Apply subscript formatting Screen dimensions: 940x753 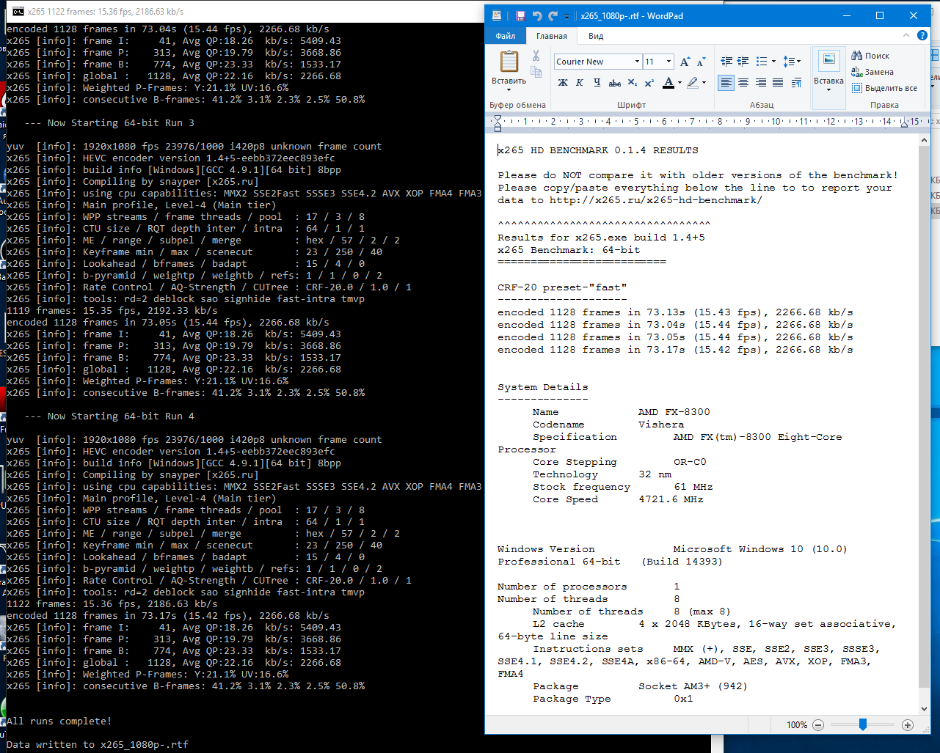633,83
